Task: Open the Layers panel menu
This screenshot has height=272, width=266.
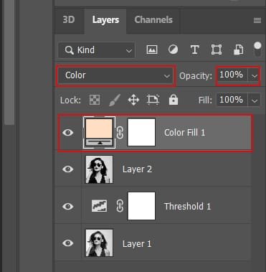Action: pyautogui.click(x=257, y=21)
